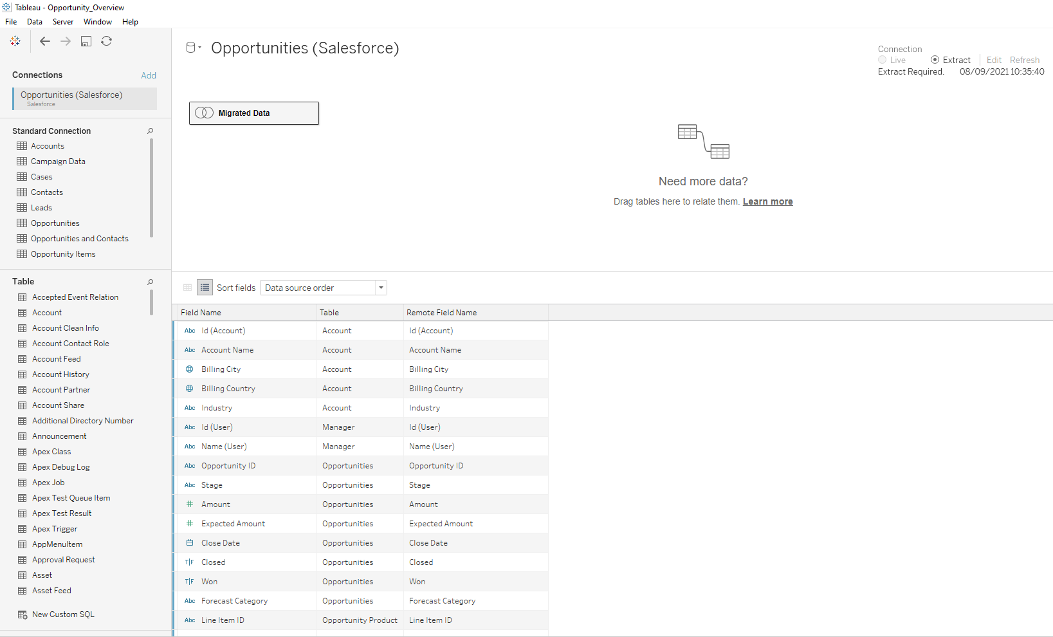Click the Edit extract link
1053x637 pixels.
[x=994, y=60]
